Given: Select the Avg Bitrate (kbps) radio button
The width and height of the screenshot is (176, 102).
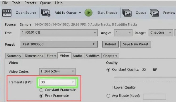Looking at the screenshot, I should (x=108, y=96).
